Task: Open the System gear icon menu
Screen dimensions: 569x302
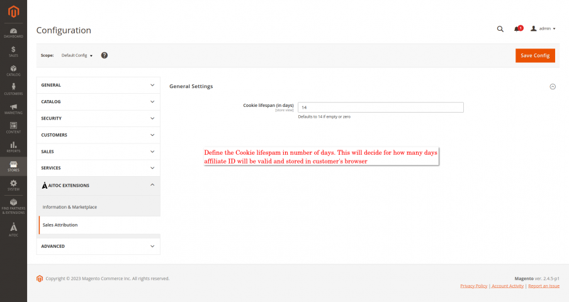Action: pyautogui.click(x=13, y=185)
